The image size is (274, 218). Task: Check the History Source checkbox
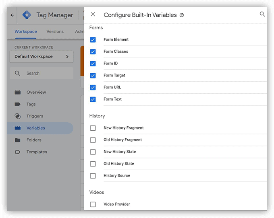(x=93, y=176)
